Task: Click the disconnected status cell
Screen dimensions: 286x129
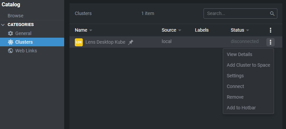Action: click(244, 41)
